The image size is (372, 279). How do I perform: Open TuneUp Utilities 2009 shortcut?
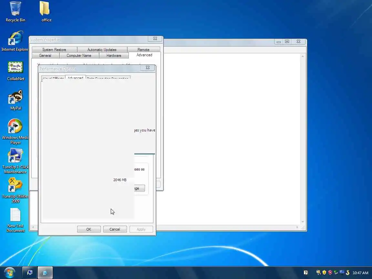click(x=15, y=191)
